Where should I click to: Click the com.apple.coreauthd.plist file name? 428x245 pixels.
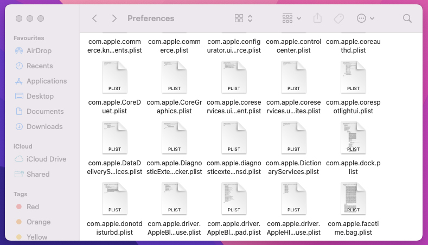(x=353, y=46)
